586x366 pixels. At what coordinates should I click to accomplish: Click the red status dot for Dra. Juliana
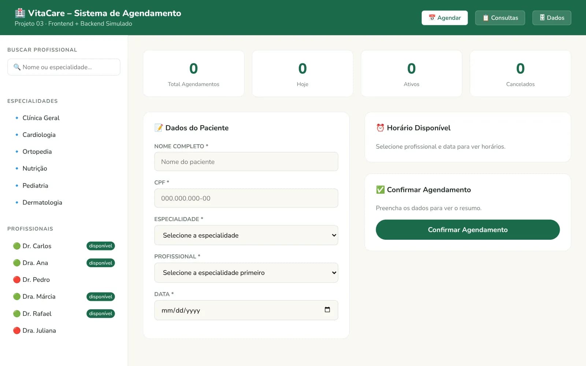[x=17, y=330]
